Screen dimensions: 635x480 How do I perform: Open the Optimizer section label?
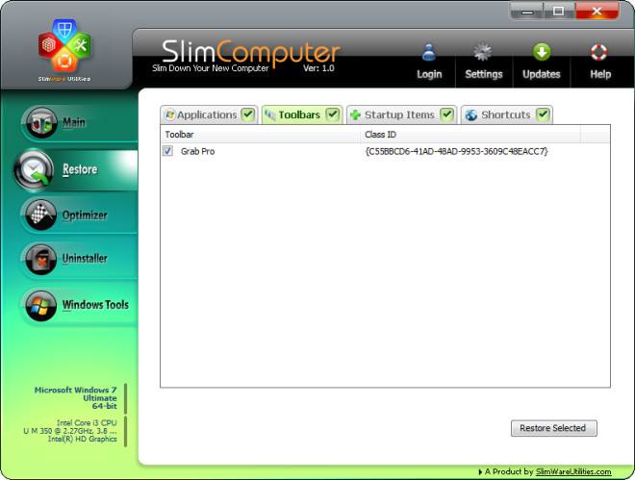pyautogui.click(x=85, y=215)
